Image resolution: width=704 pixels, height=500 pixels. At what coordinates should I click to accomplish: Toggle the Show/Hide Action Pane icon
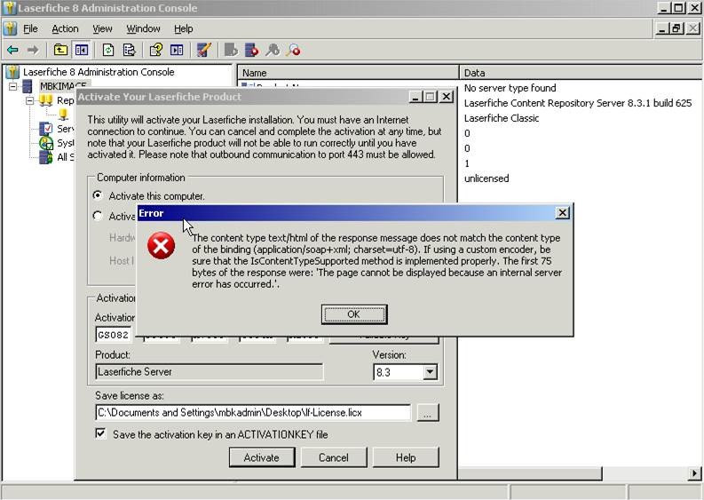177,50
